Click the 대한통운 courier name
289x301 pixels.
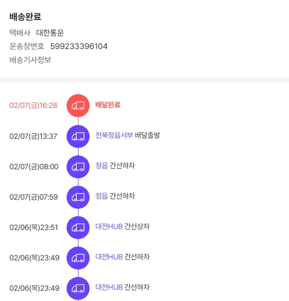(x=50, y=33)
